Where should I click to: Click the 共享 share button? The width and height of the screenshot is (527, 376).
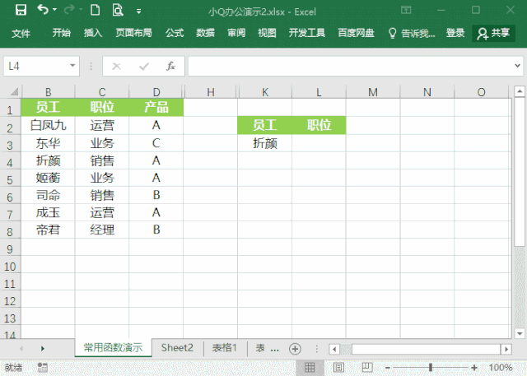pyautogui.click(x=493, y=33)
